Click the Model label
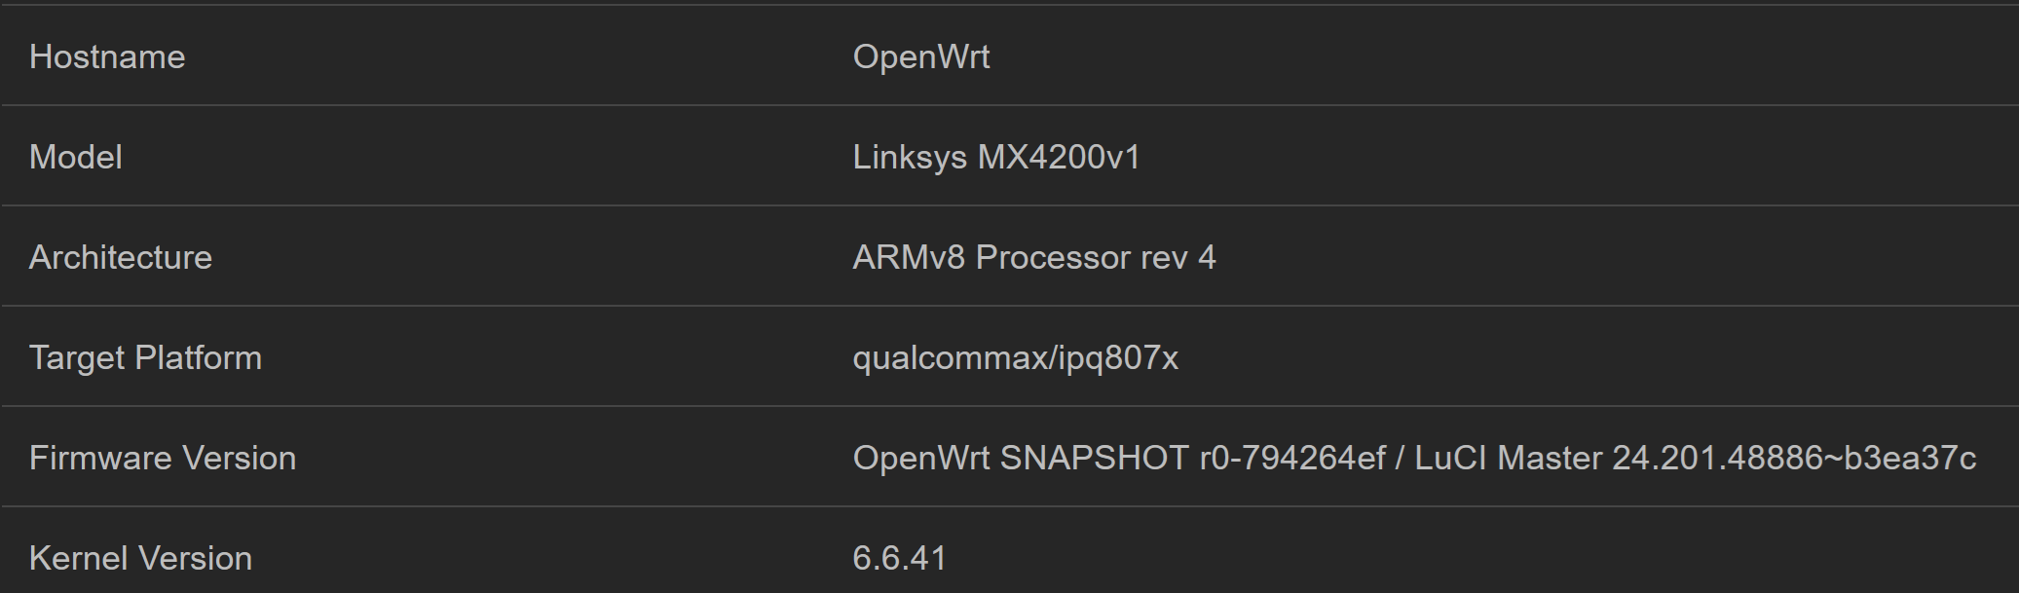Screen dimensions: 2019x593 pyautogui.click(x=76, y=157)
